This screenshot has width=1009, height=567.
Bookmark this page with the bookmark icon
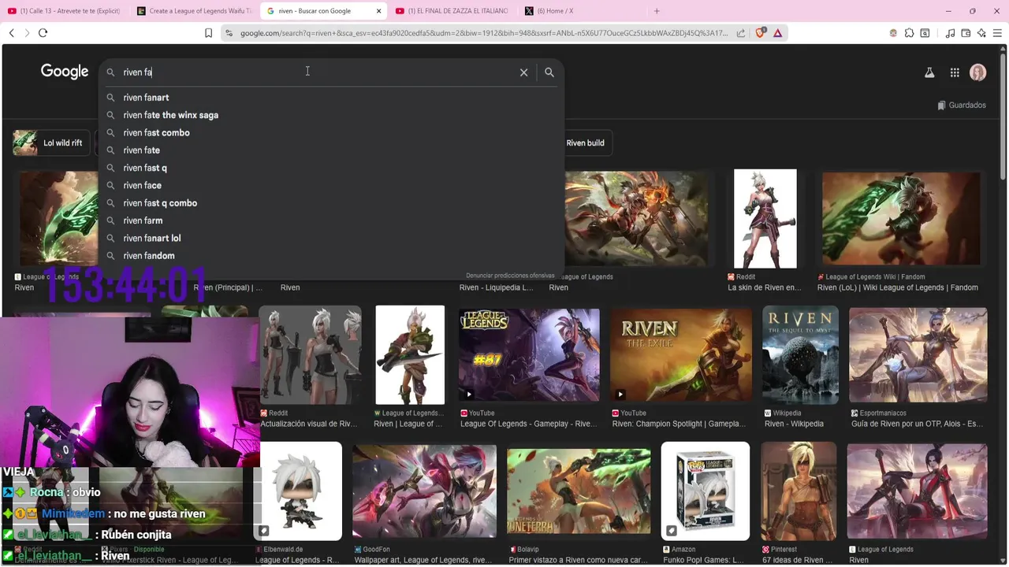pos(209,33)
